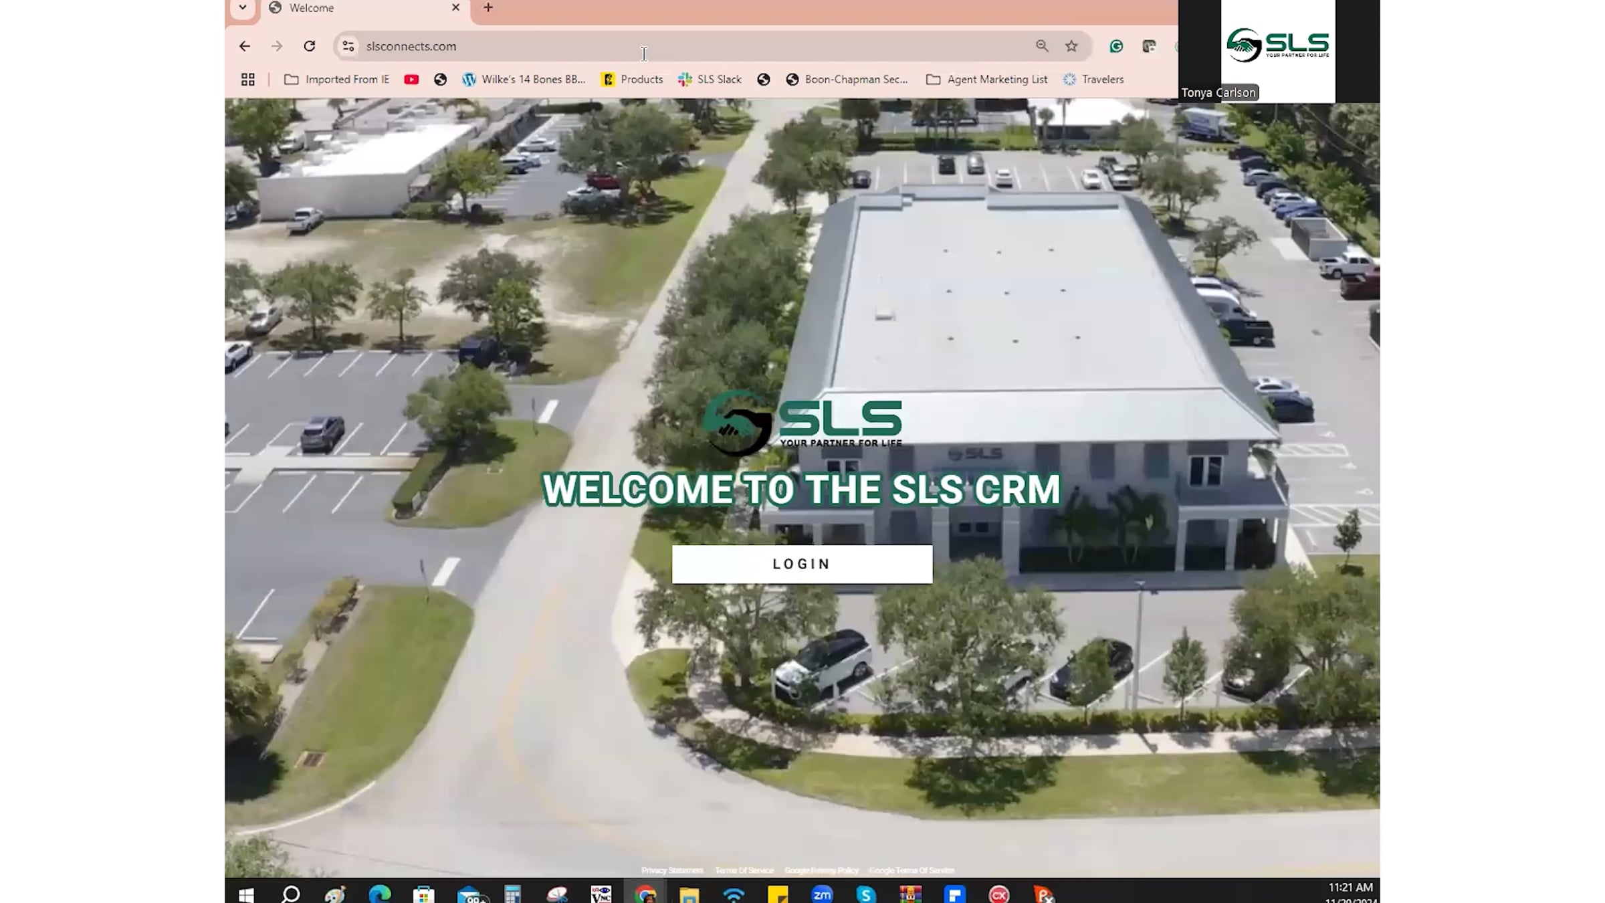Open the zoom magnifier icon in address bar
The width and height of the screenshot is (1605, 903).
pos(1042,45)
